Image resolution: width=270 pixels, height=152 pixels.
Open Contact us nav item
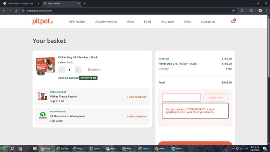click(x=208, y=22)
